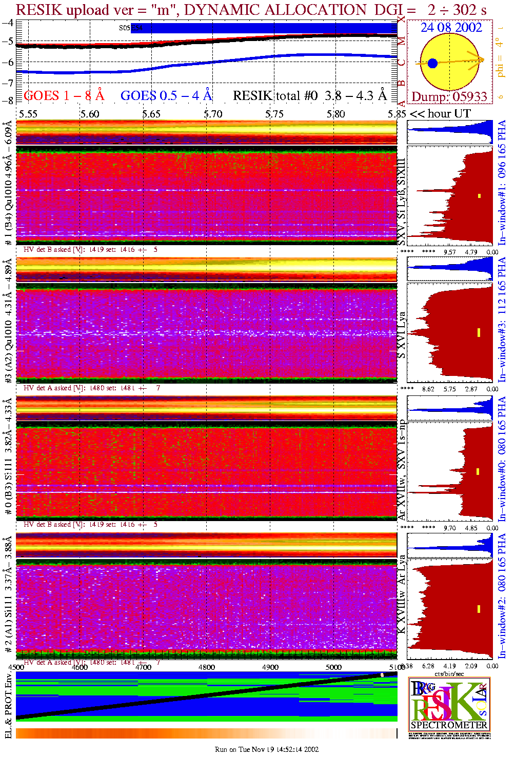Click the 4800 tick on the bottom axis
Image resolution: width=515 pixels, height=757 pixels.
point(207,667)
